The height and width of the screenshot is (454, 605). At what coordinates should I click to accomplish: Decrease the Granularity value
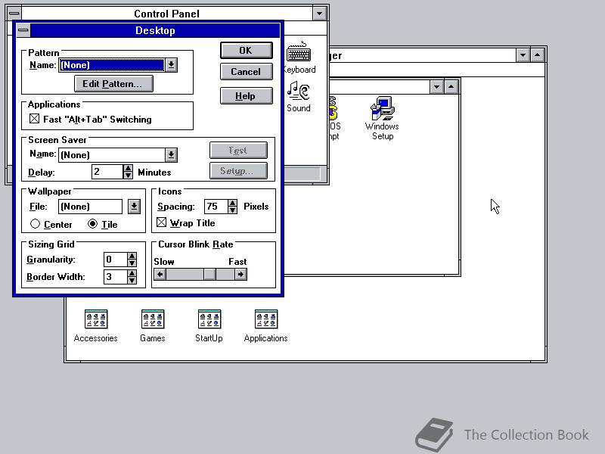[132, 263]
